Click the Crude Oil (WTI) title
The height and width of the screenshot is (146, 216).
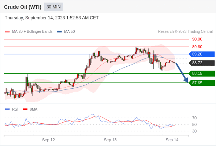tap(23, 7)
